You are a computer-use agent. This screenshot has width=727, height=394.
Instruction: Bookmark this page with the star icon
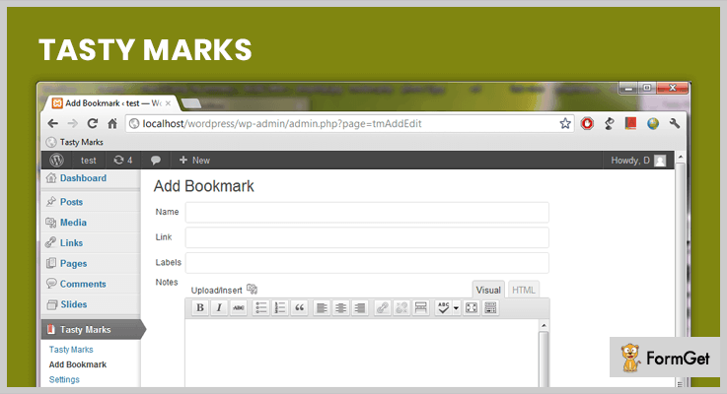564,123
